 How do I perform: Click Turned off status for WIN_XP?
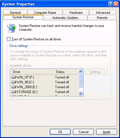pos(62,77)
